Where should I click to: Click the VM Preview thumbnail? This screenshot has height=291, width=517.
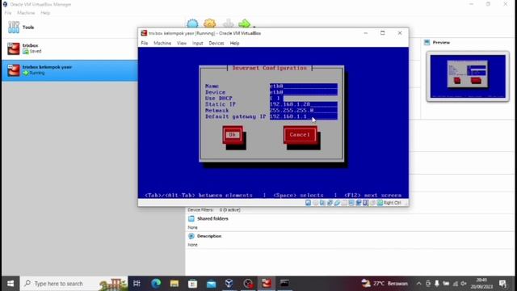pos(468,76)
